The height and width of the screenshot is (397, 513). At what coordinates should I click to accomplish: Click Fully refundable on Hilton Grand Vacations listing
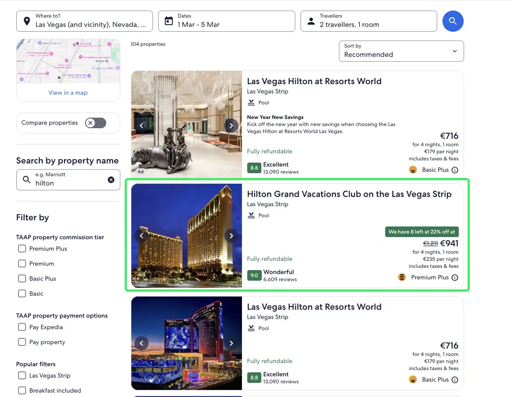pos(270,259)
